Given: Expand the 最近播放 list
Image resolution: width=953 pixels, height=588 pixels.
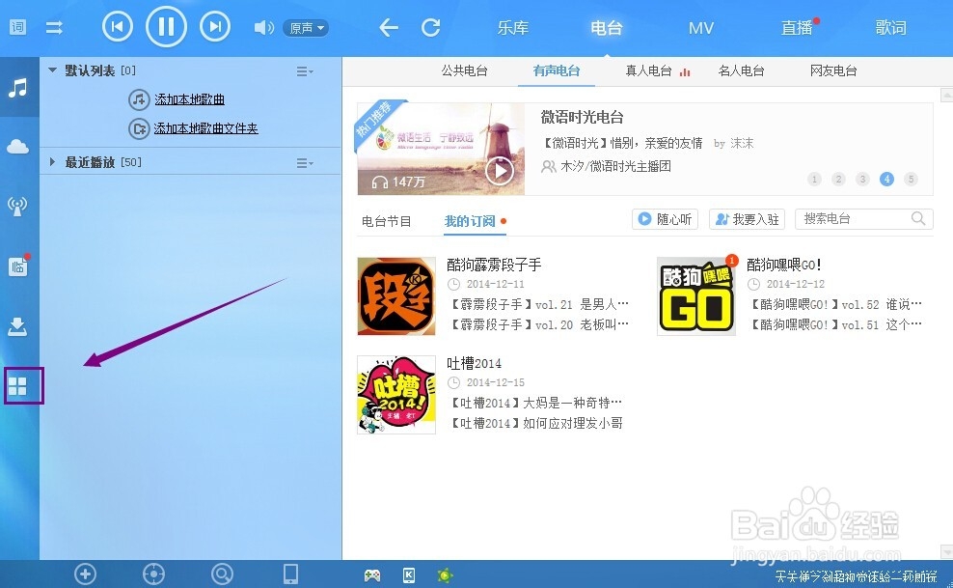Looking at the screenshot, I should pyautogui.click(x=52, y=162).
